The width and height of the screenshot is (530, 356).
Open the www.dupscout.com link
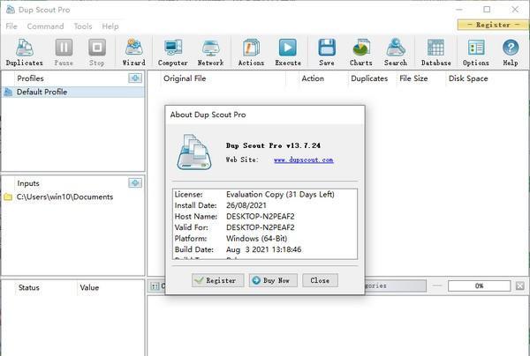(304, 159)
